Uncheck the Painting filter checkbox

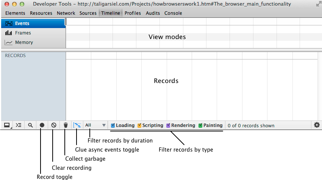[x=200, y=125]
